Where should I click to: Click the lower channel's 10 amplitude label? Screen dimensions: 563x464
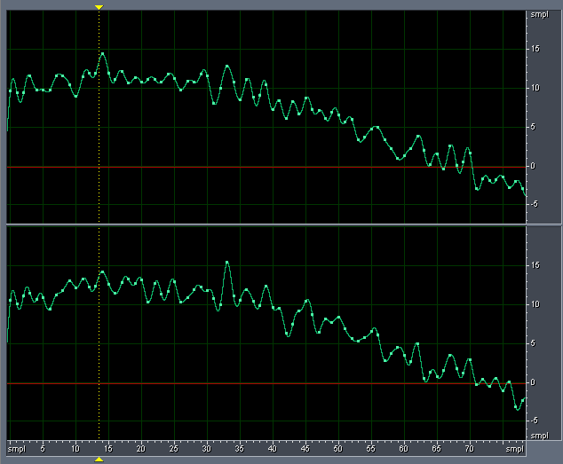point(535,304)
